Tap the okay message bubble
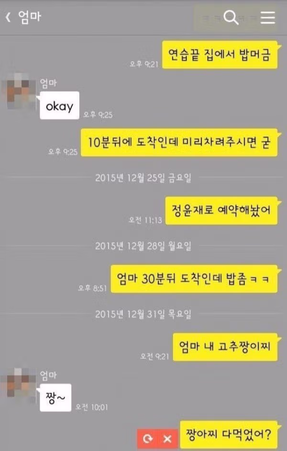Viewport: 287px width, 451px height. pos(59,105)
